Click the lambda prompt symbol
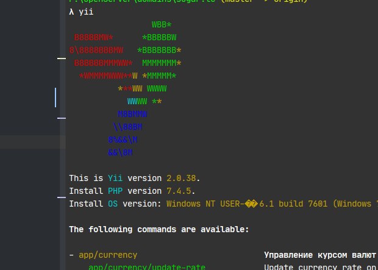 pos(71,12)
